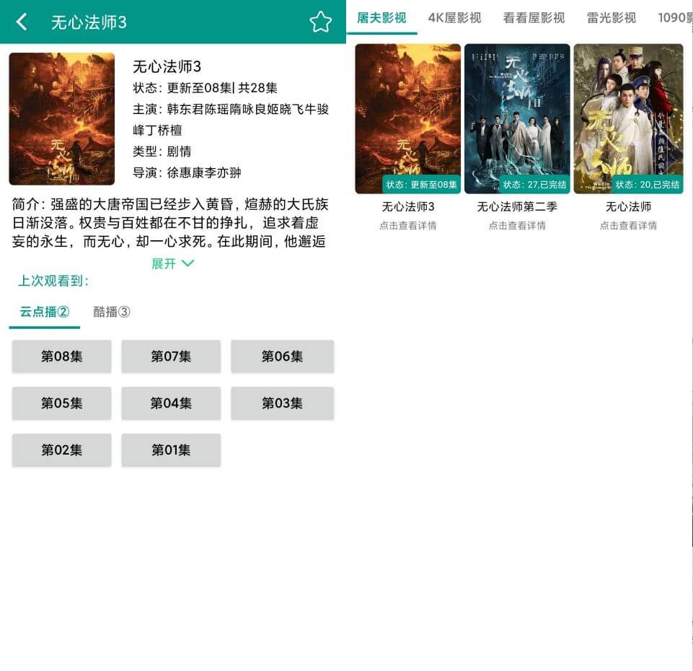Play episode 第05集
This screenshot has width=693, height=671.
point(61,403)
